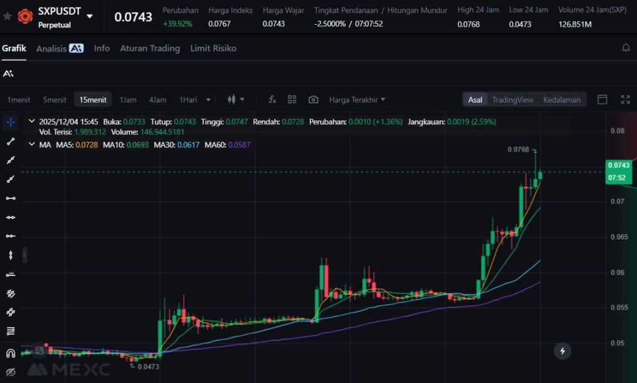Screen dimensions: 637x383
Task: Click the chart layout window icon
Action: (602, 99)
